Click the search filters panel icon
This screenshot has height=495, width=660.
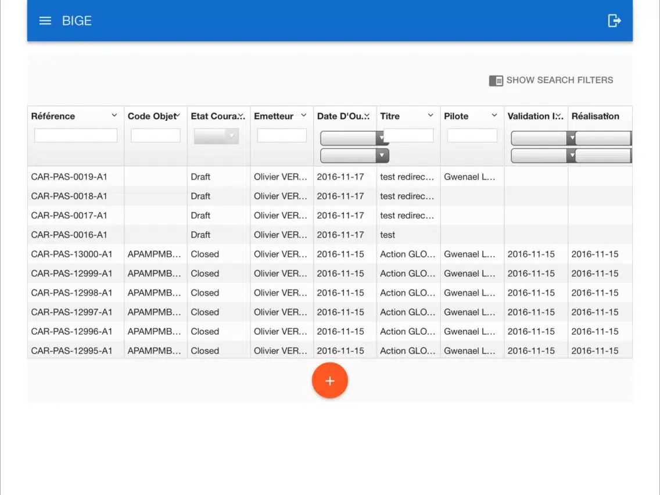(x=496, y=81)
